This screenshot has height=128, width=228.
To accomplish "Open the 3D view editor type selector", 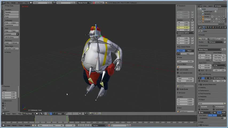I will [x=4, y=114].
